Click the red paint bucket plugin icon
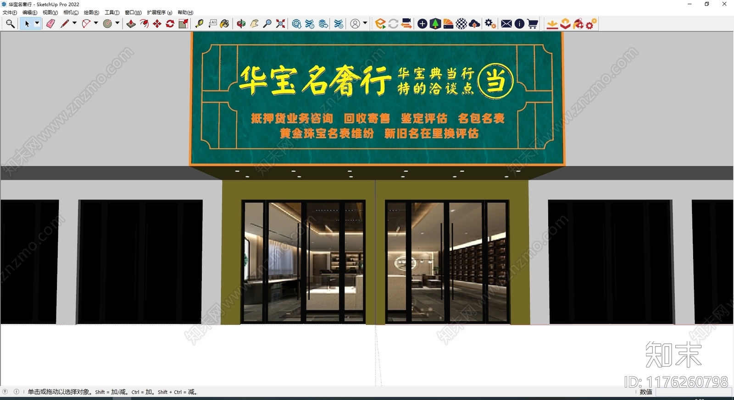The image size is (734, 400). tap(578, 24)
